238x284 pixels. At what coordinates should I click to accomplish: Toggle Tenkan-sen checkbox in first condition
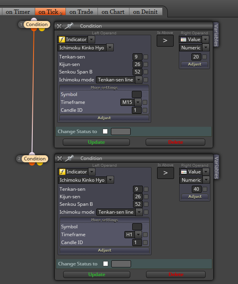coord(146,57)
